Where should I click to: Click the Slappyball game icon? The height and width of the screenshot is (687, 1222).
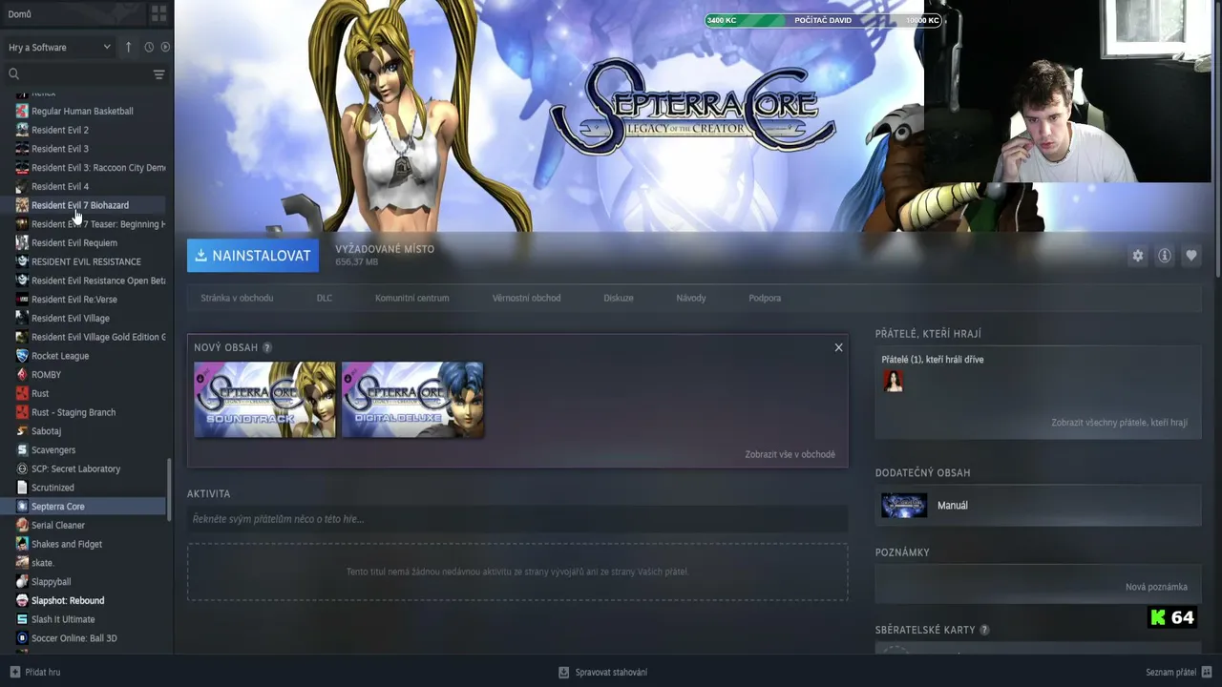(x=22, y=581)
